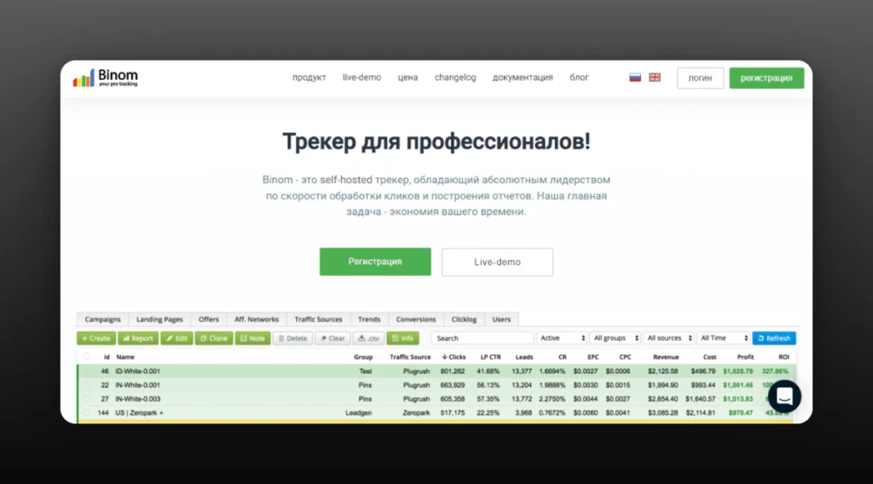Click the Binom logo
This screenshot has height=484, width=873.
pyautogui.click(x=105, y=78)
